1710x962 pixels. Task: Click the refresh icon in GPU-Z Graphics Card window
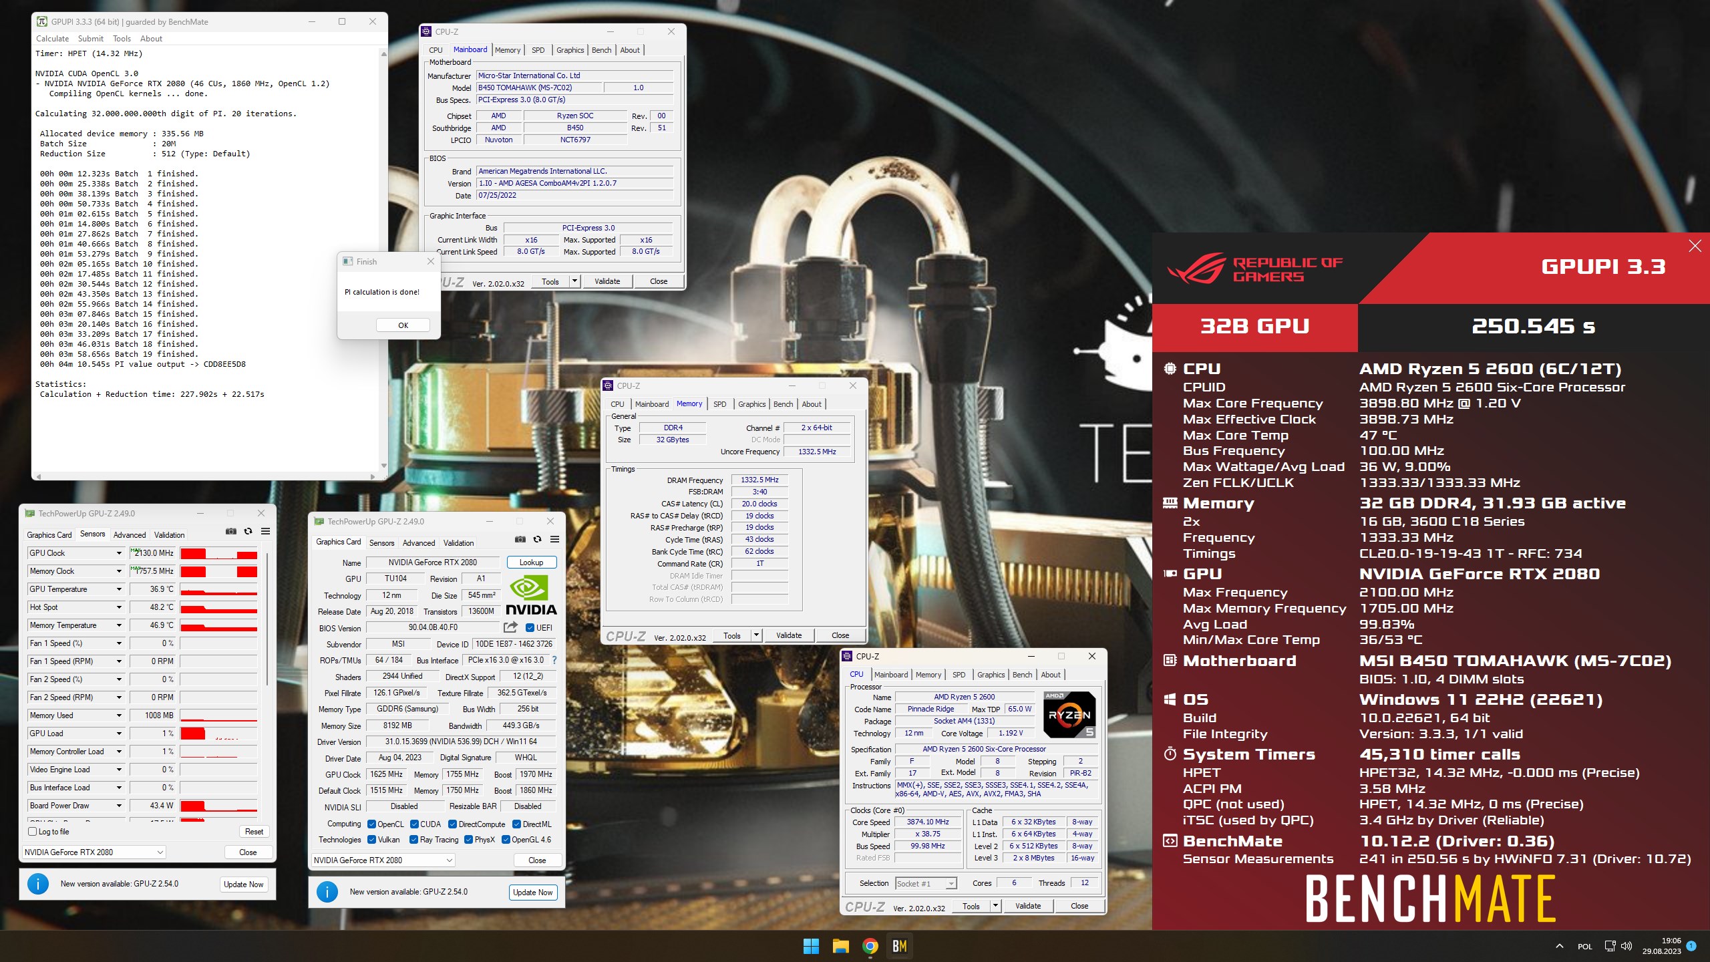click(x=537, y=539)
